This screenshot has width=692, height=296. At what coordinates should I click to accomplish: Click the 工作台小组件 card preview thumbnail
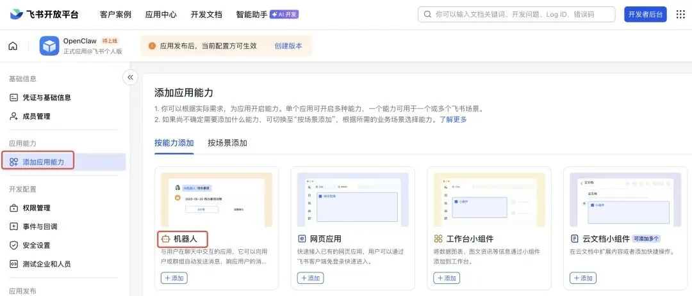click(x=489, y=199)
